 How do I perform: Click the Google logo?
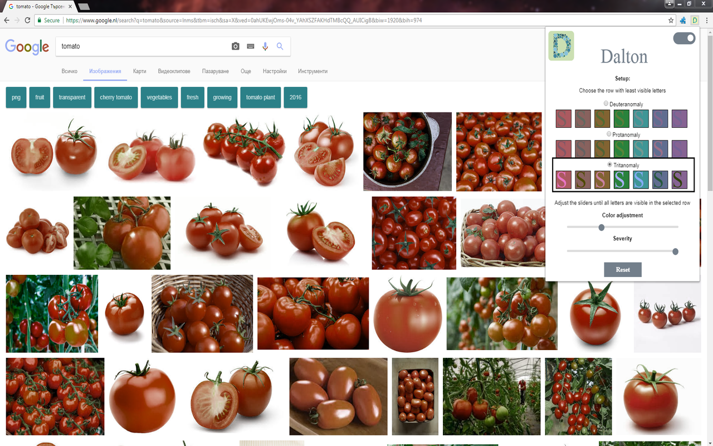[x=27, y=47]
